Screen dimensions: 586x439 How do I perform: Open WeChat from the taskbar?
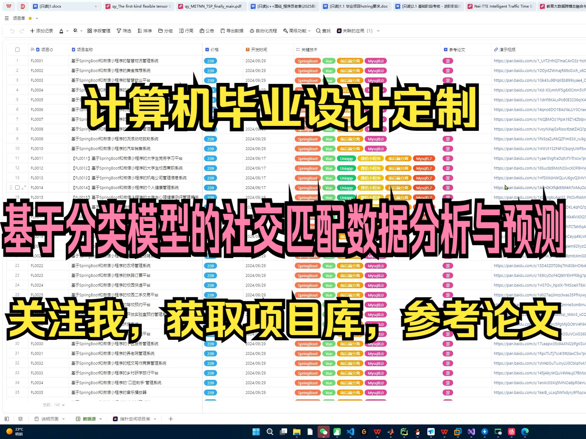[324, 432]
